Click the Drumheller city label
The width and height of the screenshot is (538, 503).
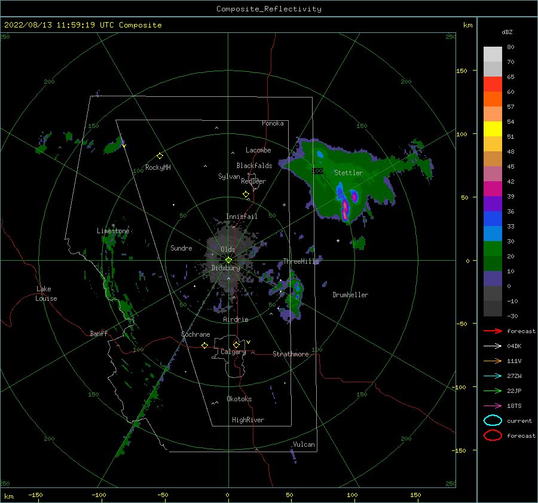[x=350, y=295]
